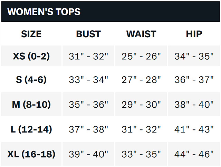The width and height of the screenshot is (221, 167).
Task: Click the BUST column header
Action: (x=88, y=34)
